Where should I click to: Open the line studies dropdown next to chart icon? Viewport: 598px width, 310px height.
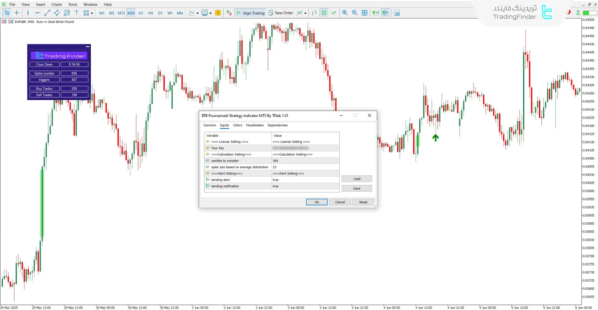(197, 13)
